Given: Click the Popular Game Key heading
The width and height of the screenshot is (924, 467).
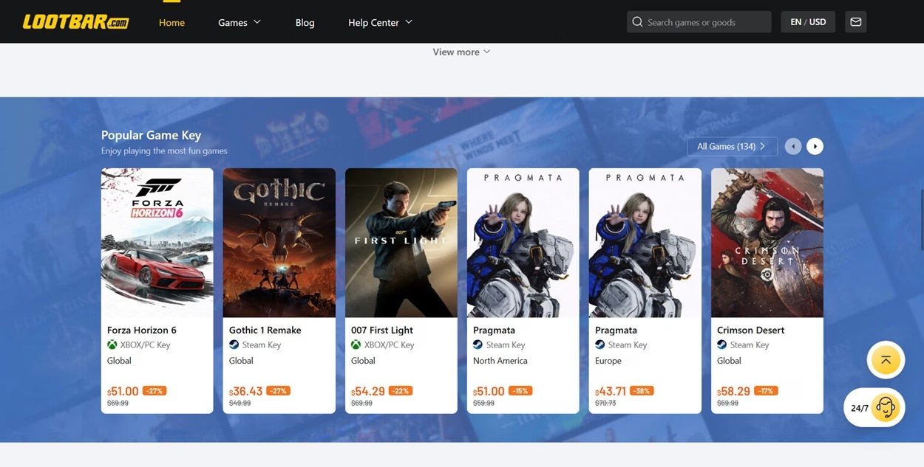Looking at the screenshot, I should [151, 135].
